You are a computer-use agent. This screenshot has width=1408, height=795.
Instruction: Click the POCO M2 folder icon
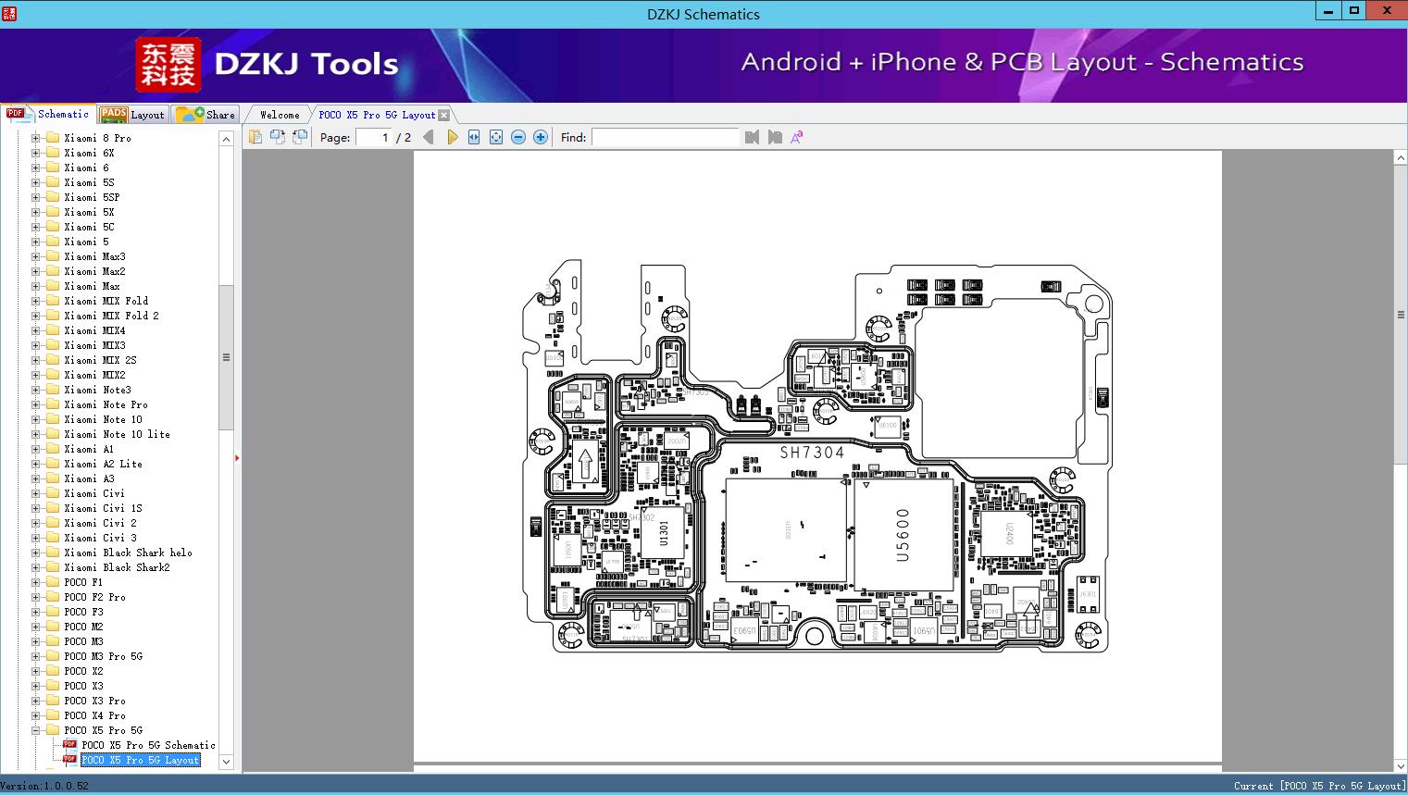tap(53, 627)
